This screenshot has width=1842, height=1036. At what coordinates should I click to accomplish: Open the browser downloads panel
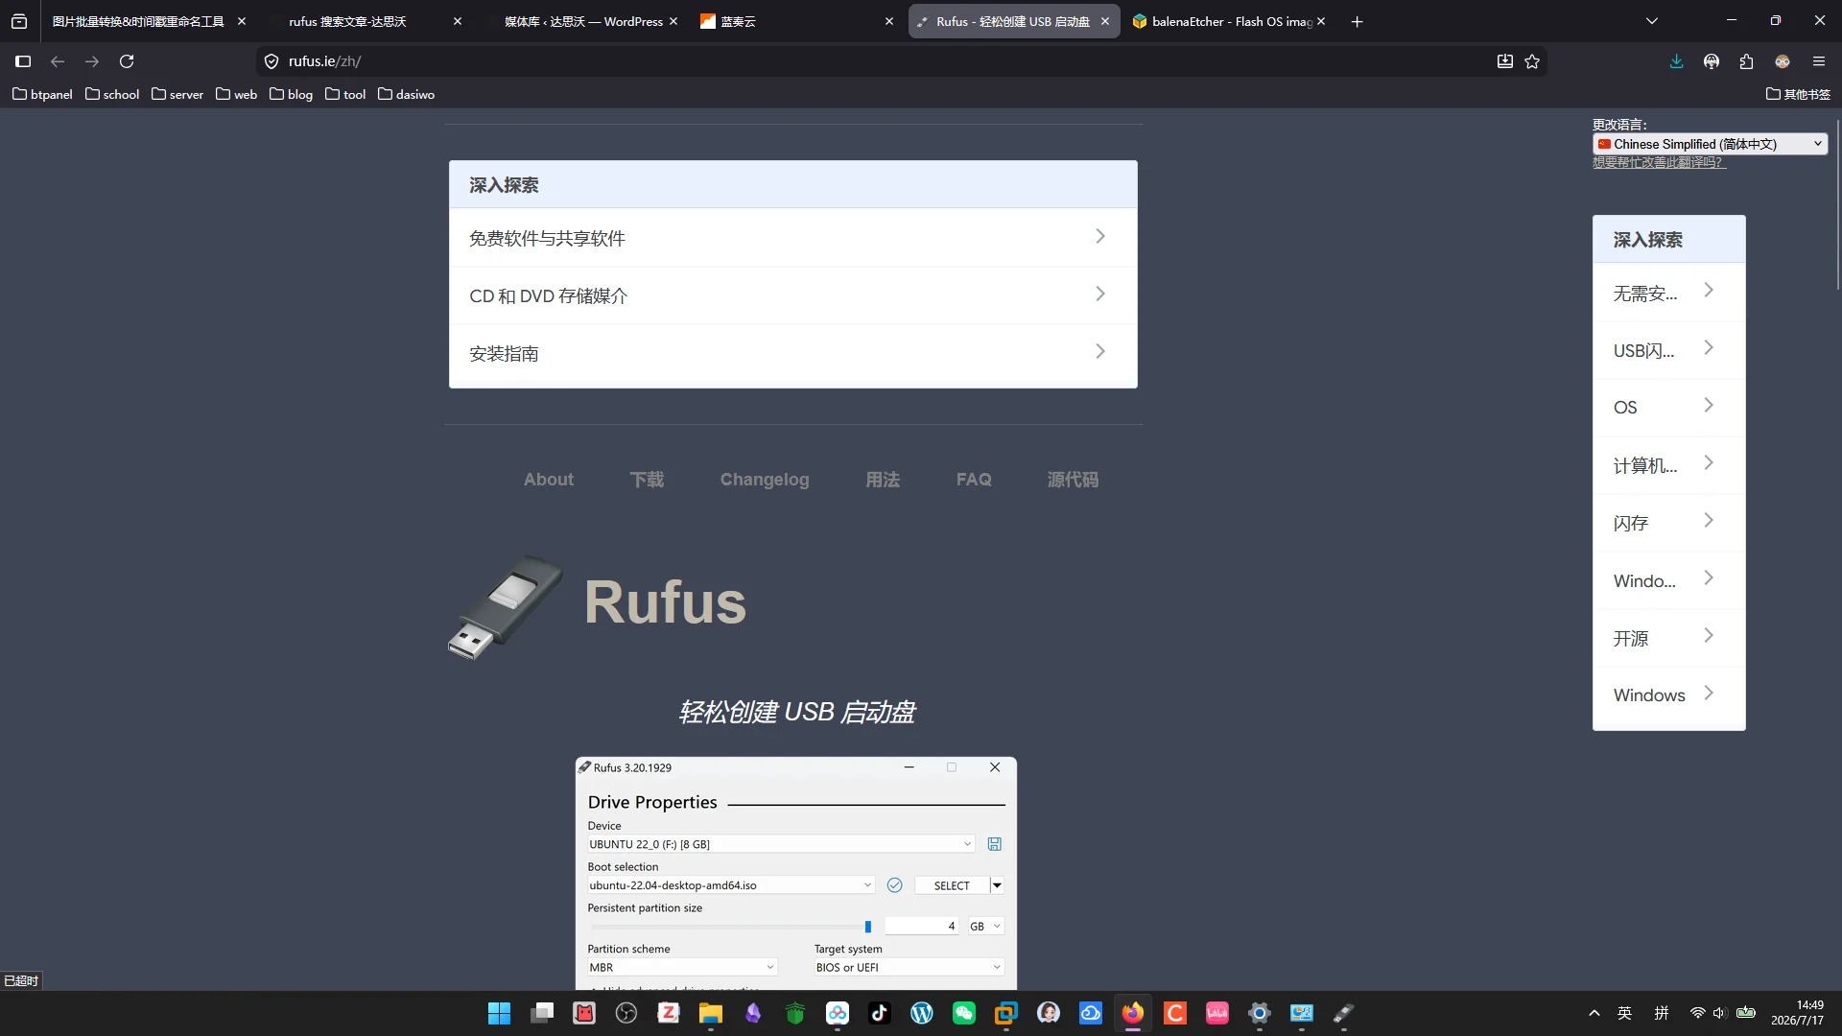[x=1677, y=61]
